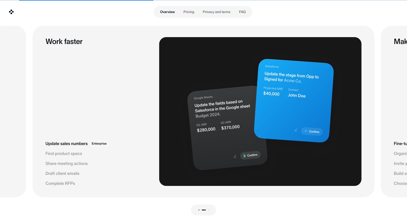Click the Enterprise badge
The image size is (407, 219).
click(99, 144)
